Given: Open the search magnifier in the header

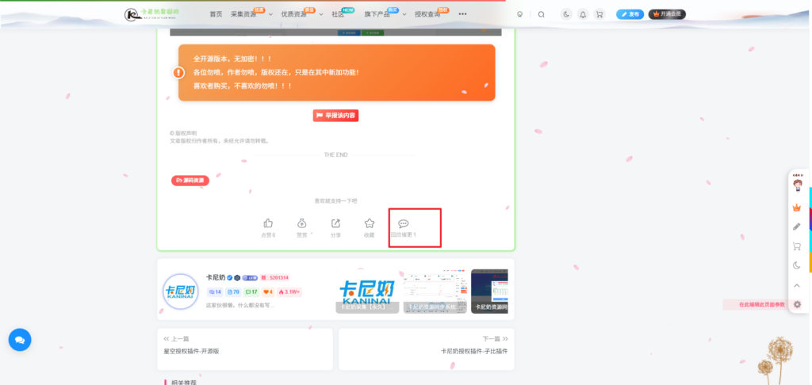Looking at the screenshot, I should click(x=541, y=14).
